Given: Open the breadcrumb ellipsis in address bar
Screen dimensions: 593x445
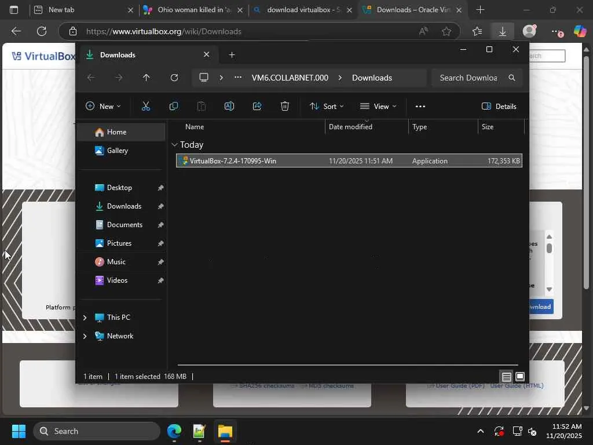Looking at the screenshot, I should tap(237, 77).
